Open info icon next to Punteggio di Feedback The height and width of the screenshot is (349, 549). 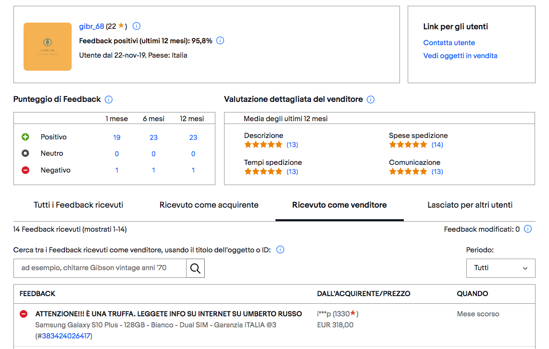coord(109,100)
